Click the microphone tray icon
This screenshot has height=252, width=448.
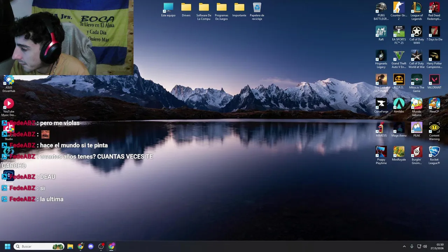point(412,246)
